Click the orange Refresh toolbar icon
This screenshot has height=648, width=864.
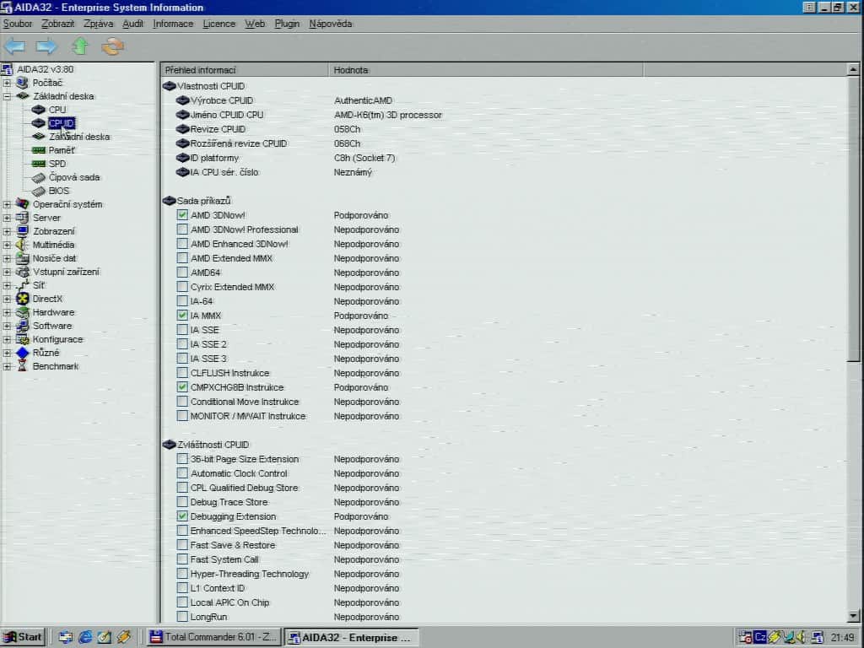point(112,46)
